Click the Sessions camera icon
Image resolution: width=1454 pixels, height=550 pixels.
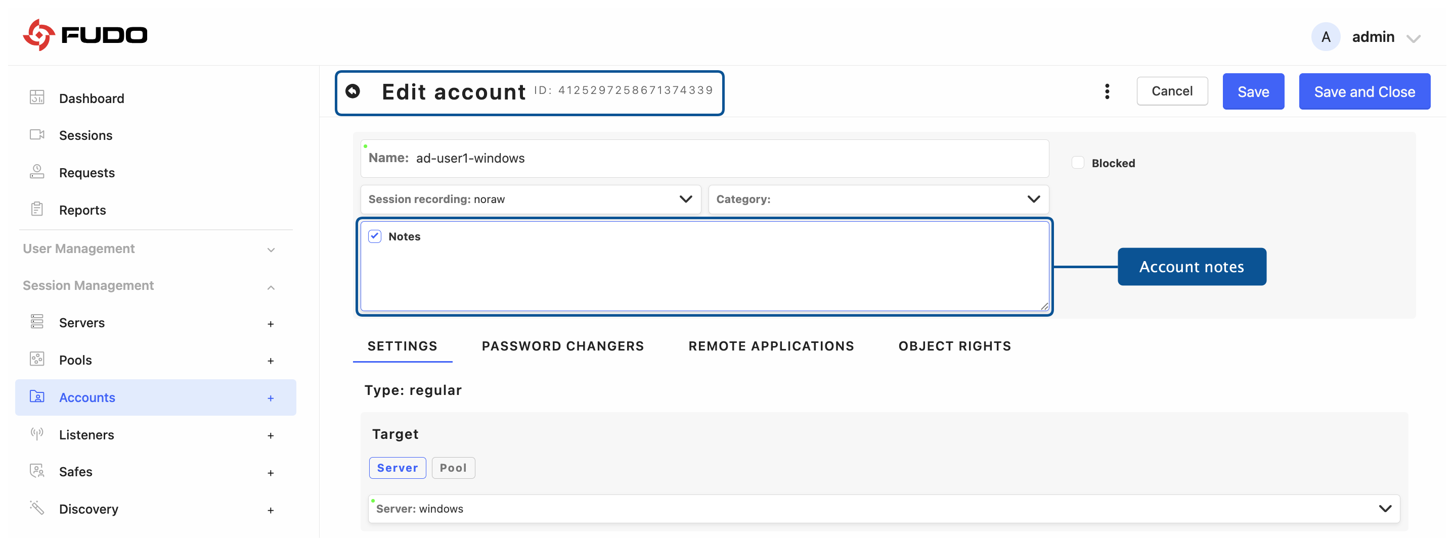pyautogui.click(x=37, y=135)
